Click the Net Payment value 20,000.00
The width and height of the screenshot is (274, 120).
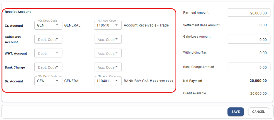coord(258,81)
